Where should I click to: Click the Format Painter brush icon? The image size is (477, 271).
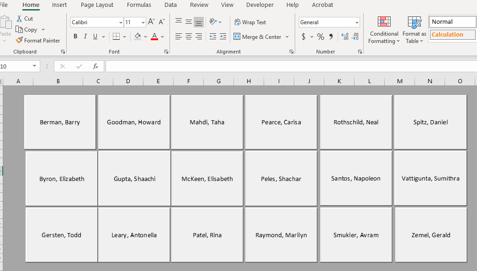19,41
